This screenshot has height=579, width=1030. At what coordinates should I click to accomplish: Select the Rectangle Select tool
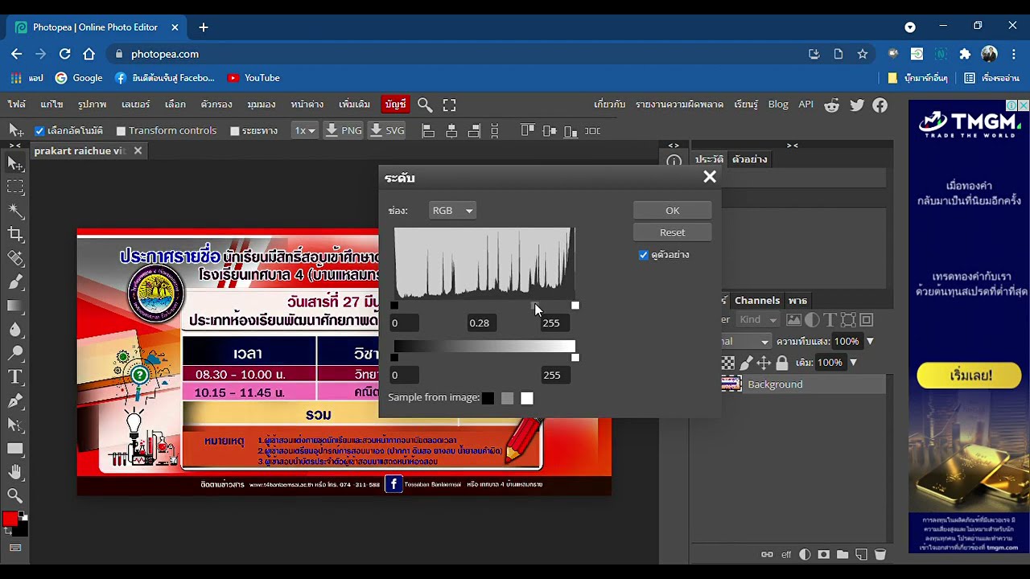(x=15, y=187)
